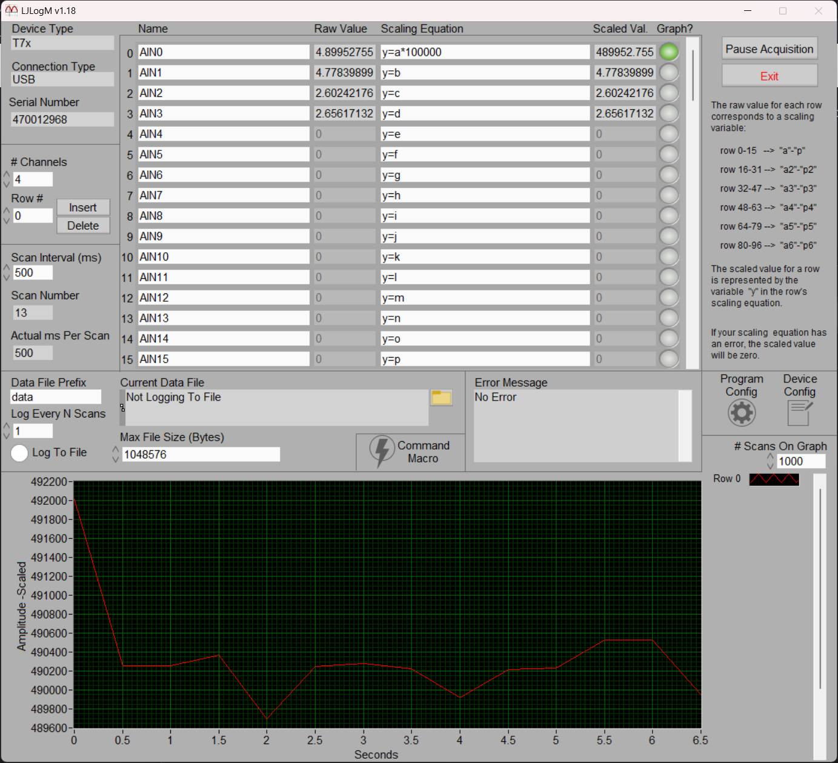Open Program Config gear icon
This screenshot has height=763, width=838.
[x=741, y=413]
